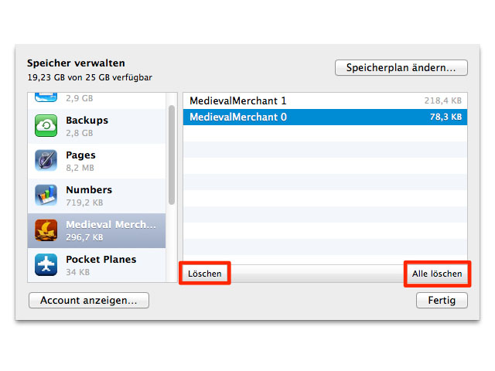Click the Account anzeigen button

coord(89,300)
